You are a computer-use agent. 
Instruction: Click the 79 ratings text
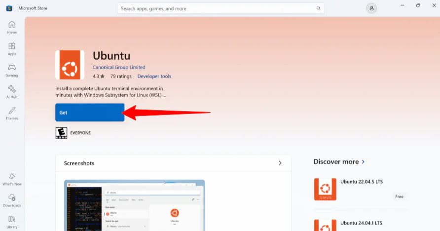[x=121, y=77]
